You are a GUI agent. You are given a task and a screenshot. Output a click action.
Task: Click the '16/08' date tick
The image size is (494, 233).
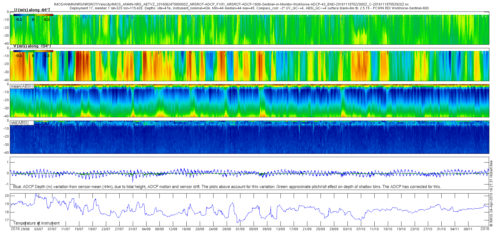click(x=186, y=229)
